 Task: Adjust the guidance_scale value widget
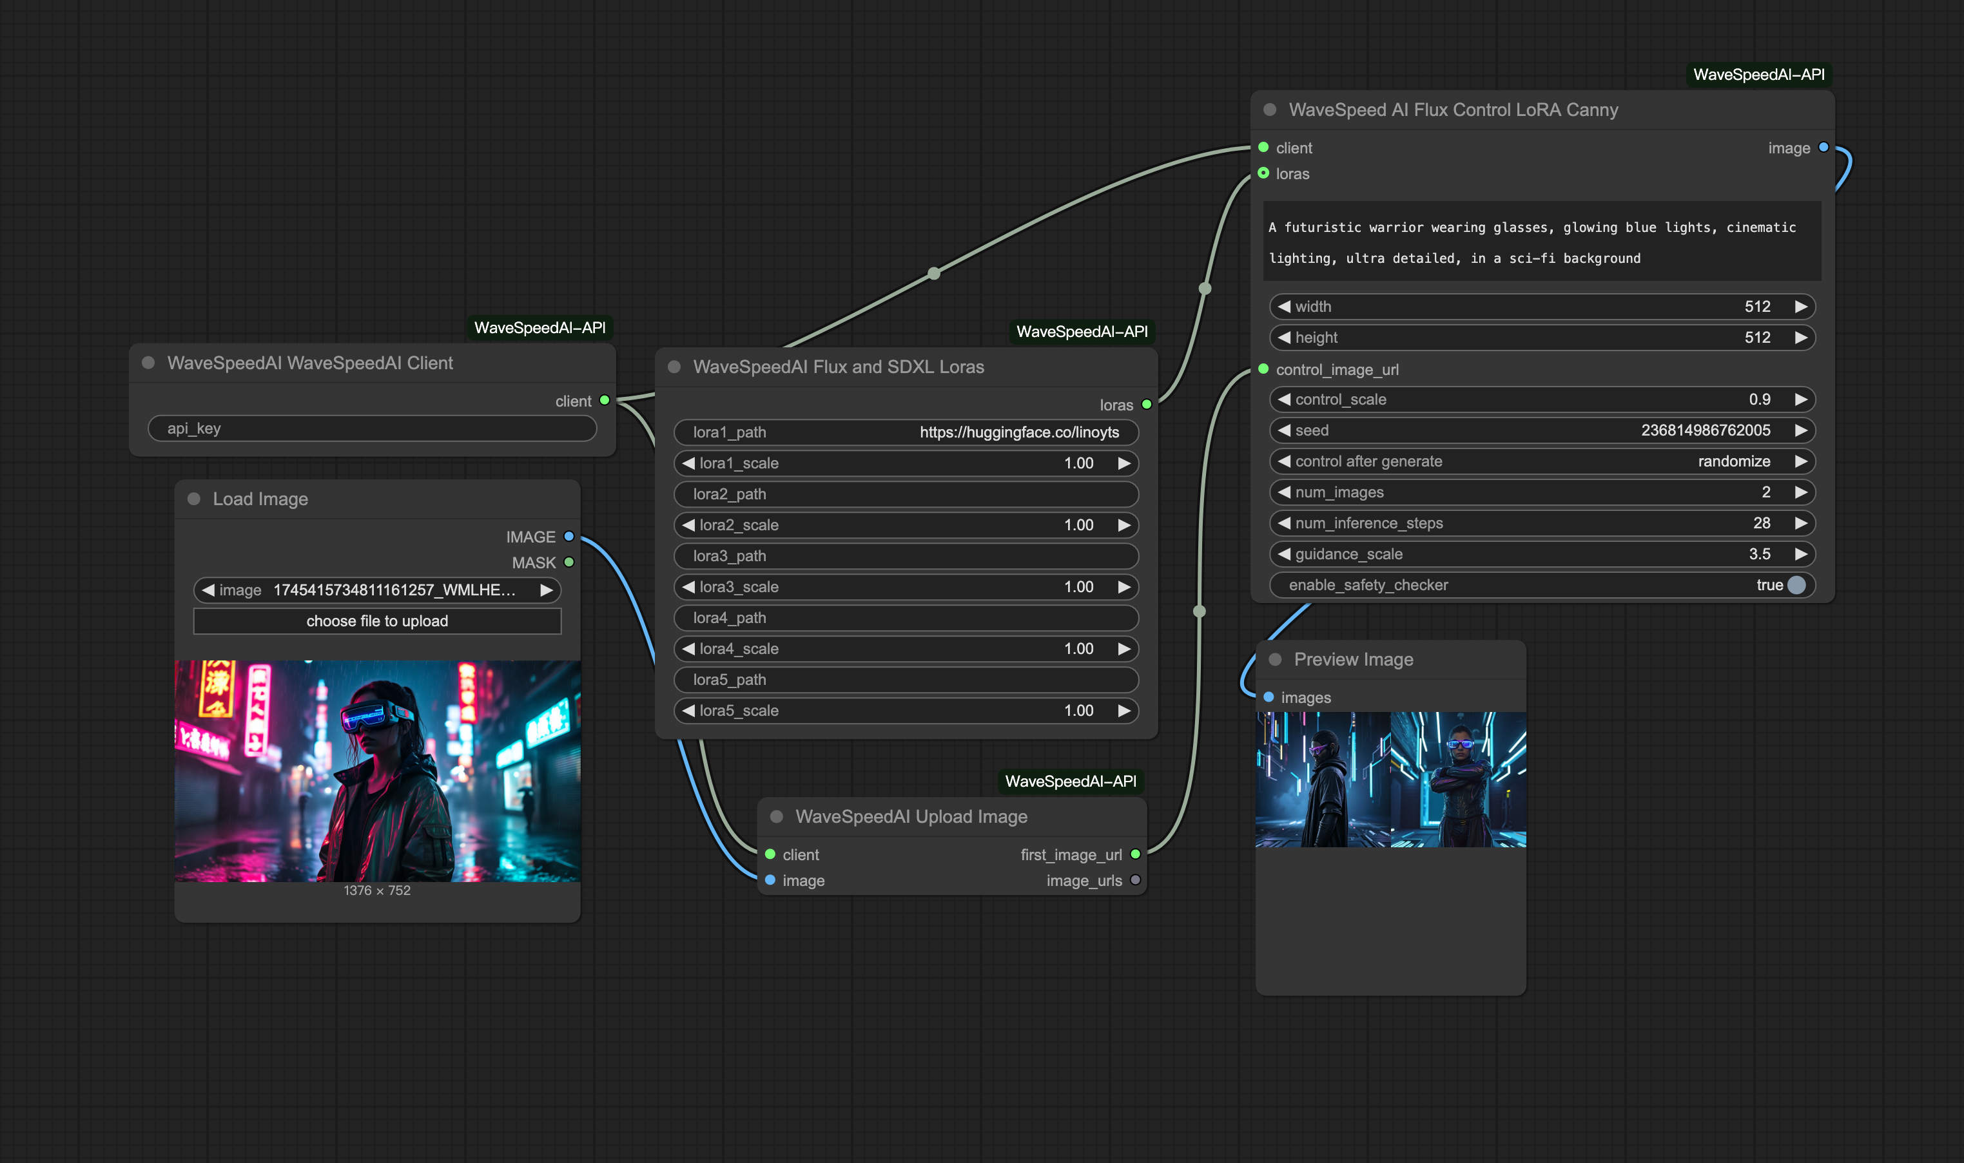coord(1541,553)
